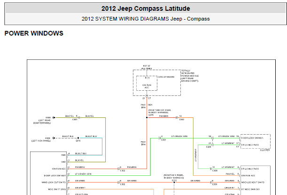The height and width of the screenshot is (195, 287).
Task: Select the "(RIGHT END OF DASH, IN BODY HARNESS)" note
Action: (159, 111)
